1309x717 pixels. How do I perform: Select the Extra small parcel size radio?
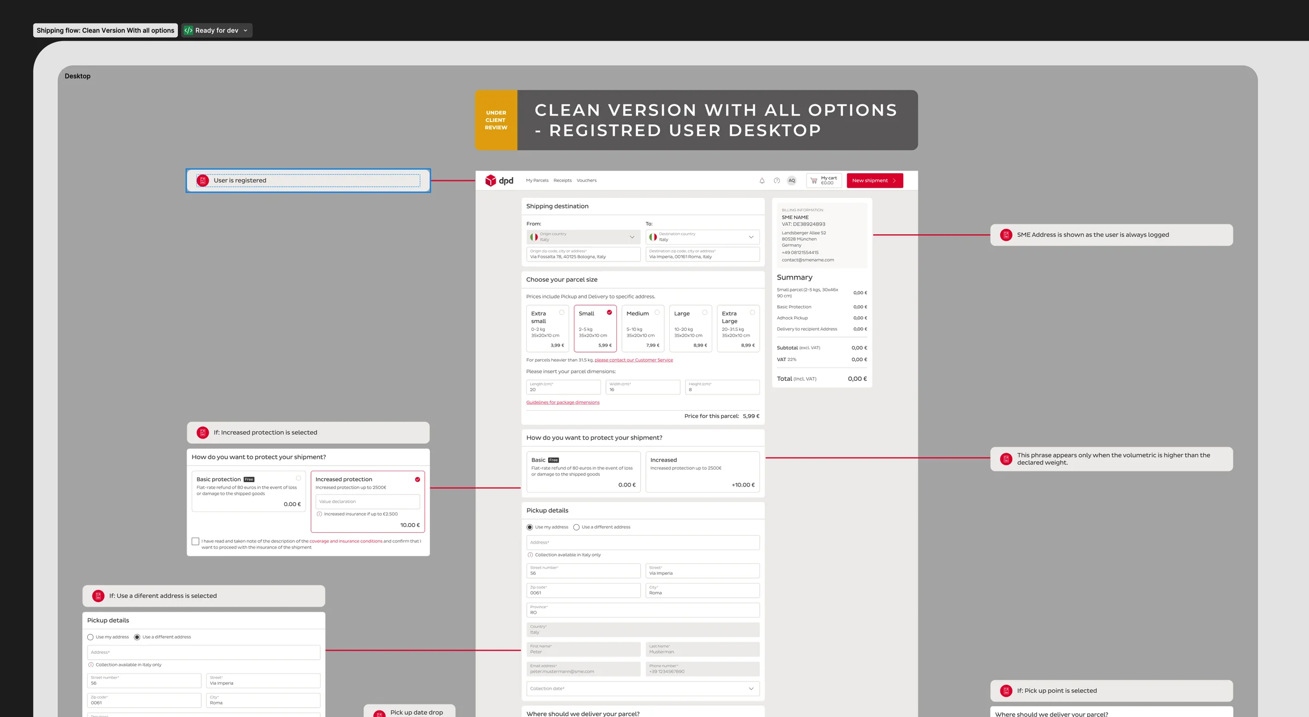[562, 313]
